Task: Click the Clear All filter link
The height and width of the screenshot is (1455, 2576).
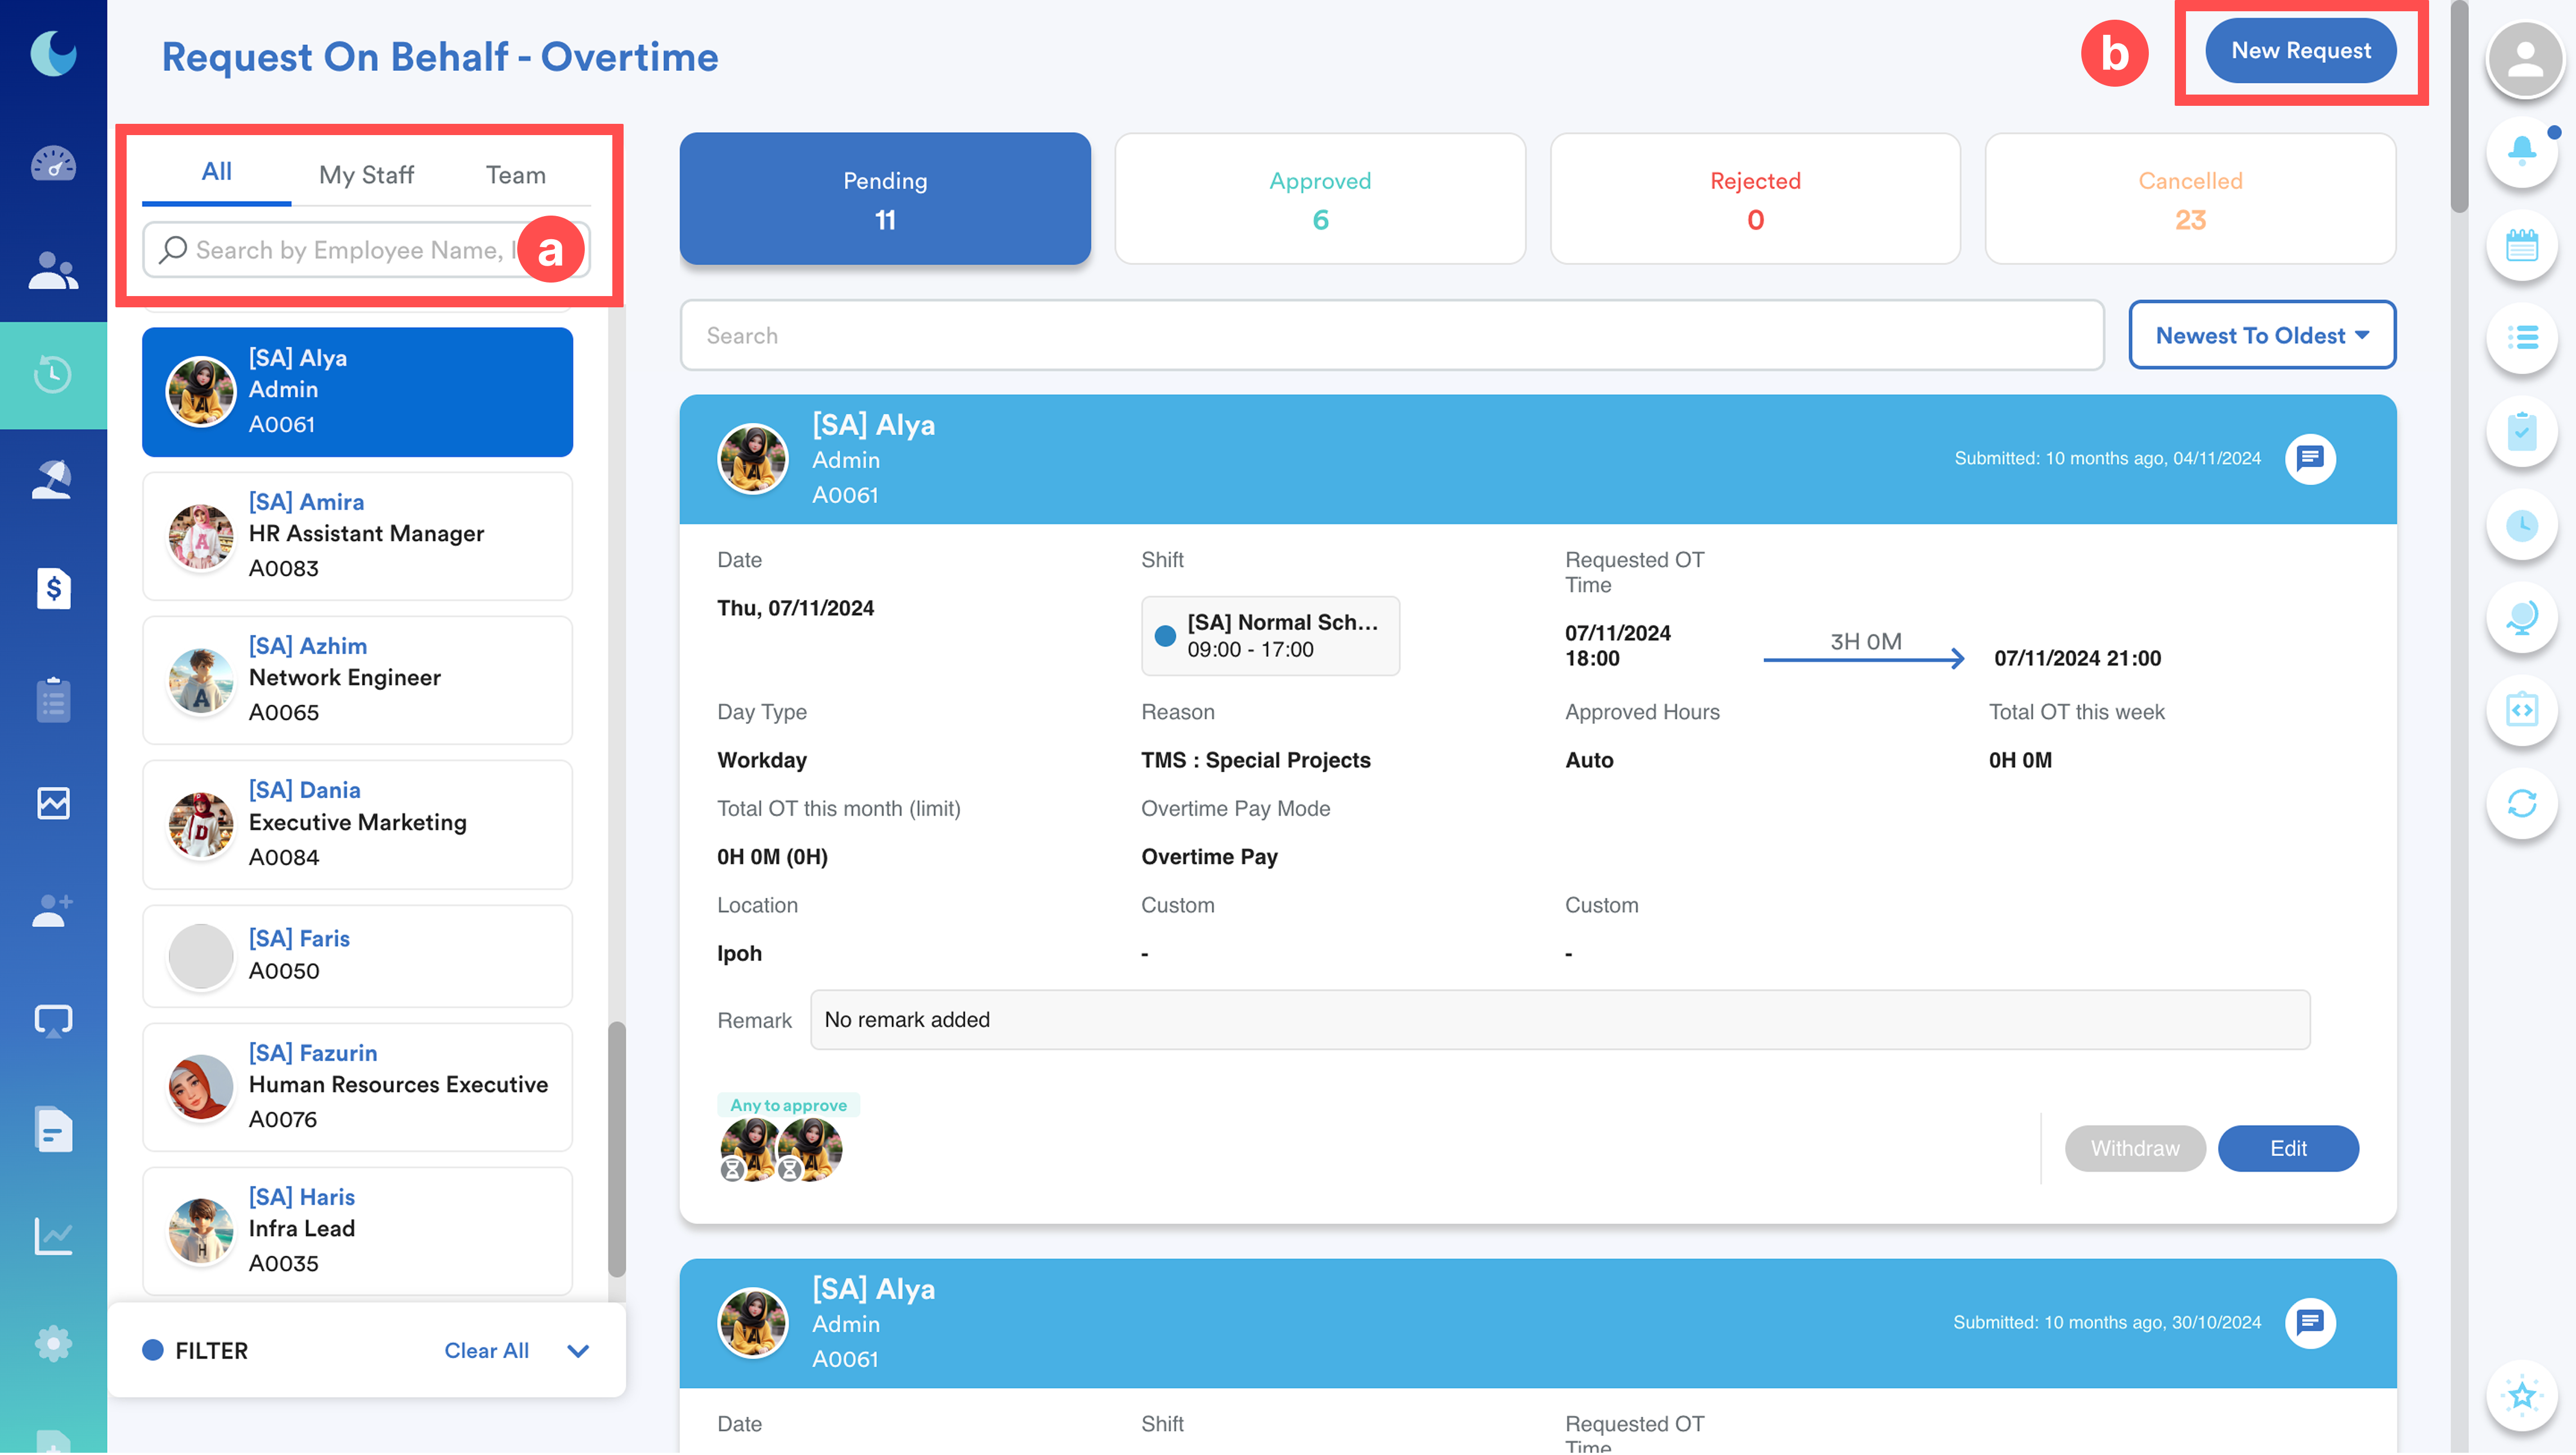Action: (x=486, y=1351)
